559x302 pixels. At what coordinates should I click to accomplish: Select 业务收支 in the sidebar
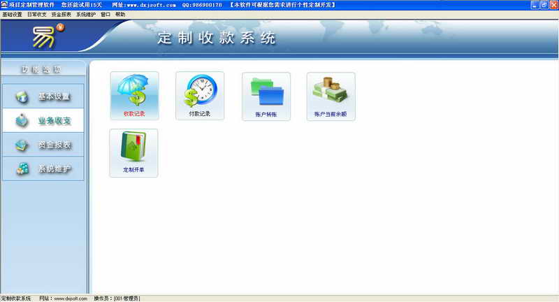43,120
